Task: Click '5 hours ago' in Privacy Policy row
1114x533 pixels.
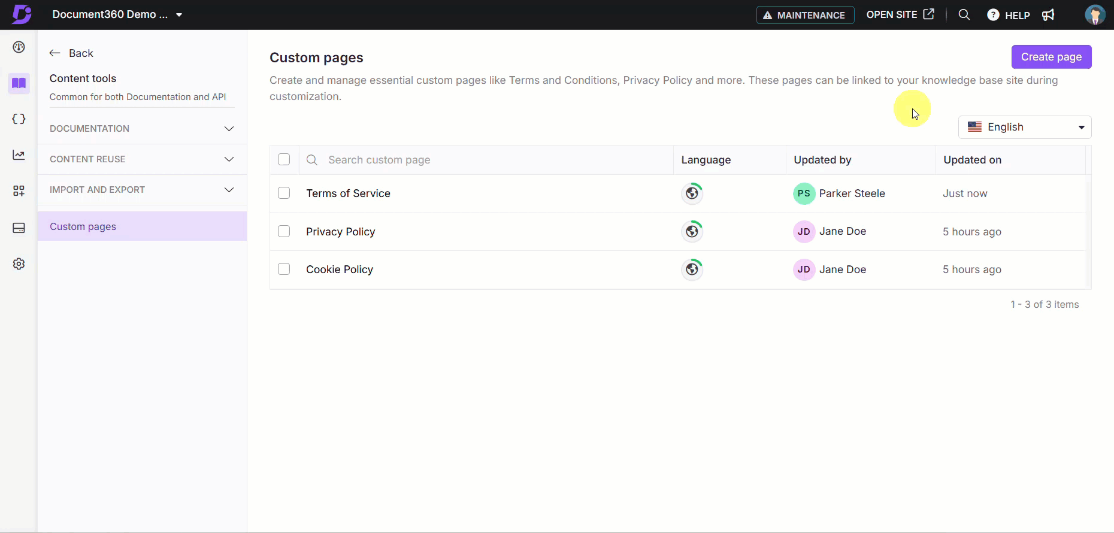Action: pos(971,232)
